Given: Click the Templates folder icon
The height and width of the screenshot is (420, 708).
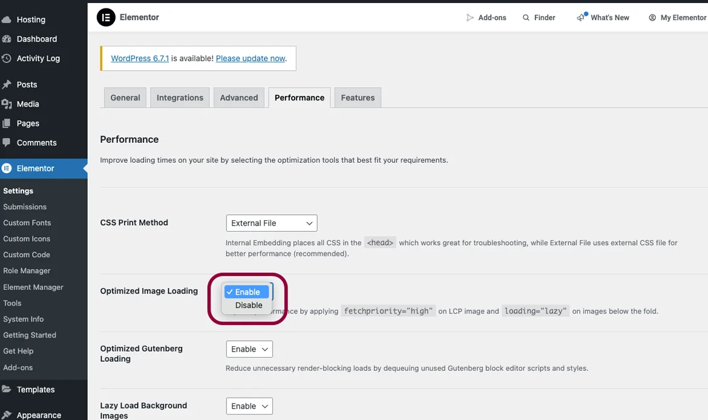Looking at the screenshot, I should [x=6, y=389].
